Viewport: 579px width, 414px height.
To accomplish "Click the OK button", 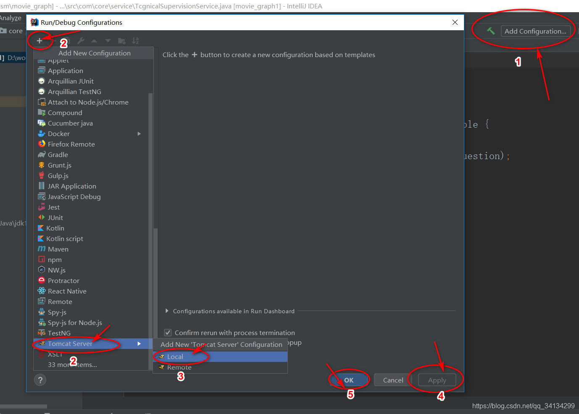I will 349,380.
